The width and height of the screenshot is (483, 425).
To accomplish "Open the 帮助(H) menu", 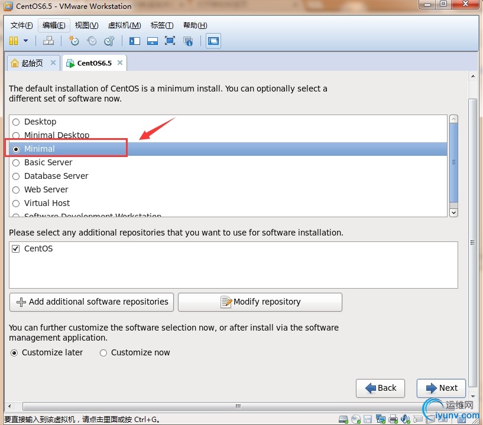I will click(x=195, y=25).
